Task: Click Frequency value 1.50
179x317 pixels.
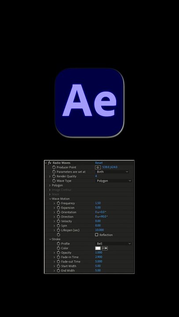Action: 98,203
